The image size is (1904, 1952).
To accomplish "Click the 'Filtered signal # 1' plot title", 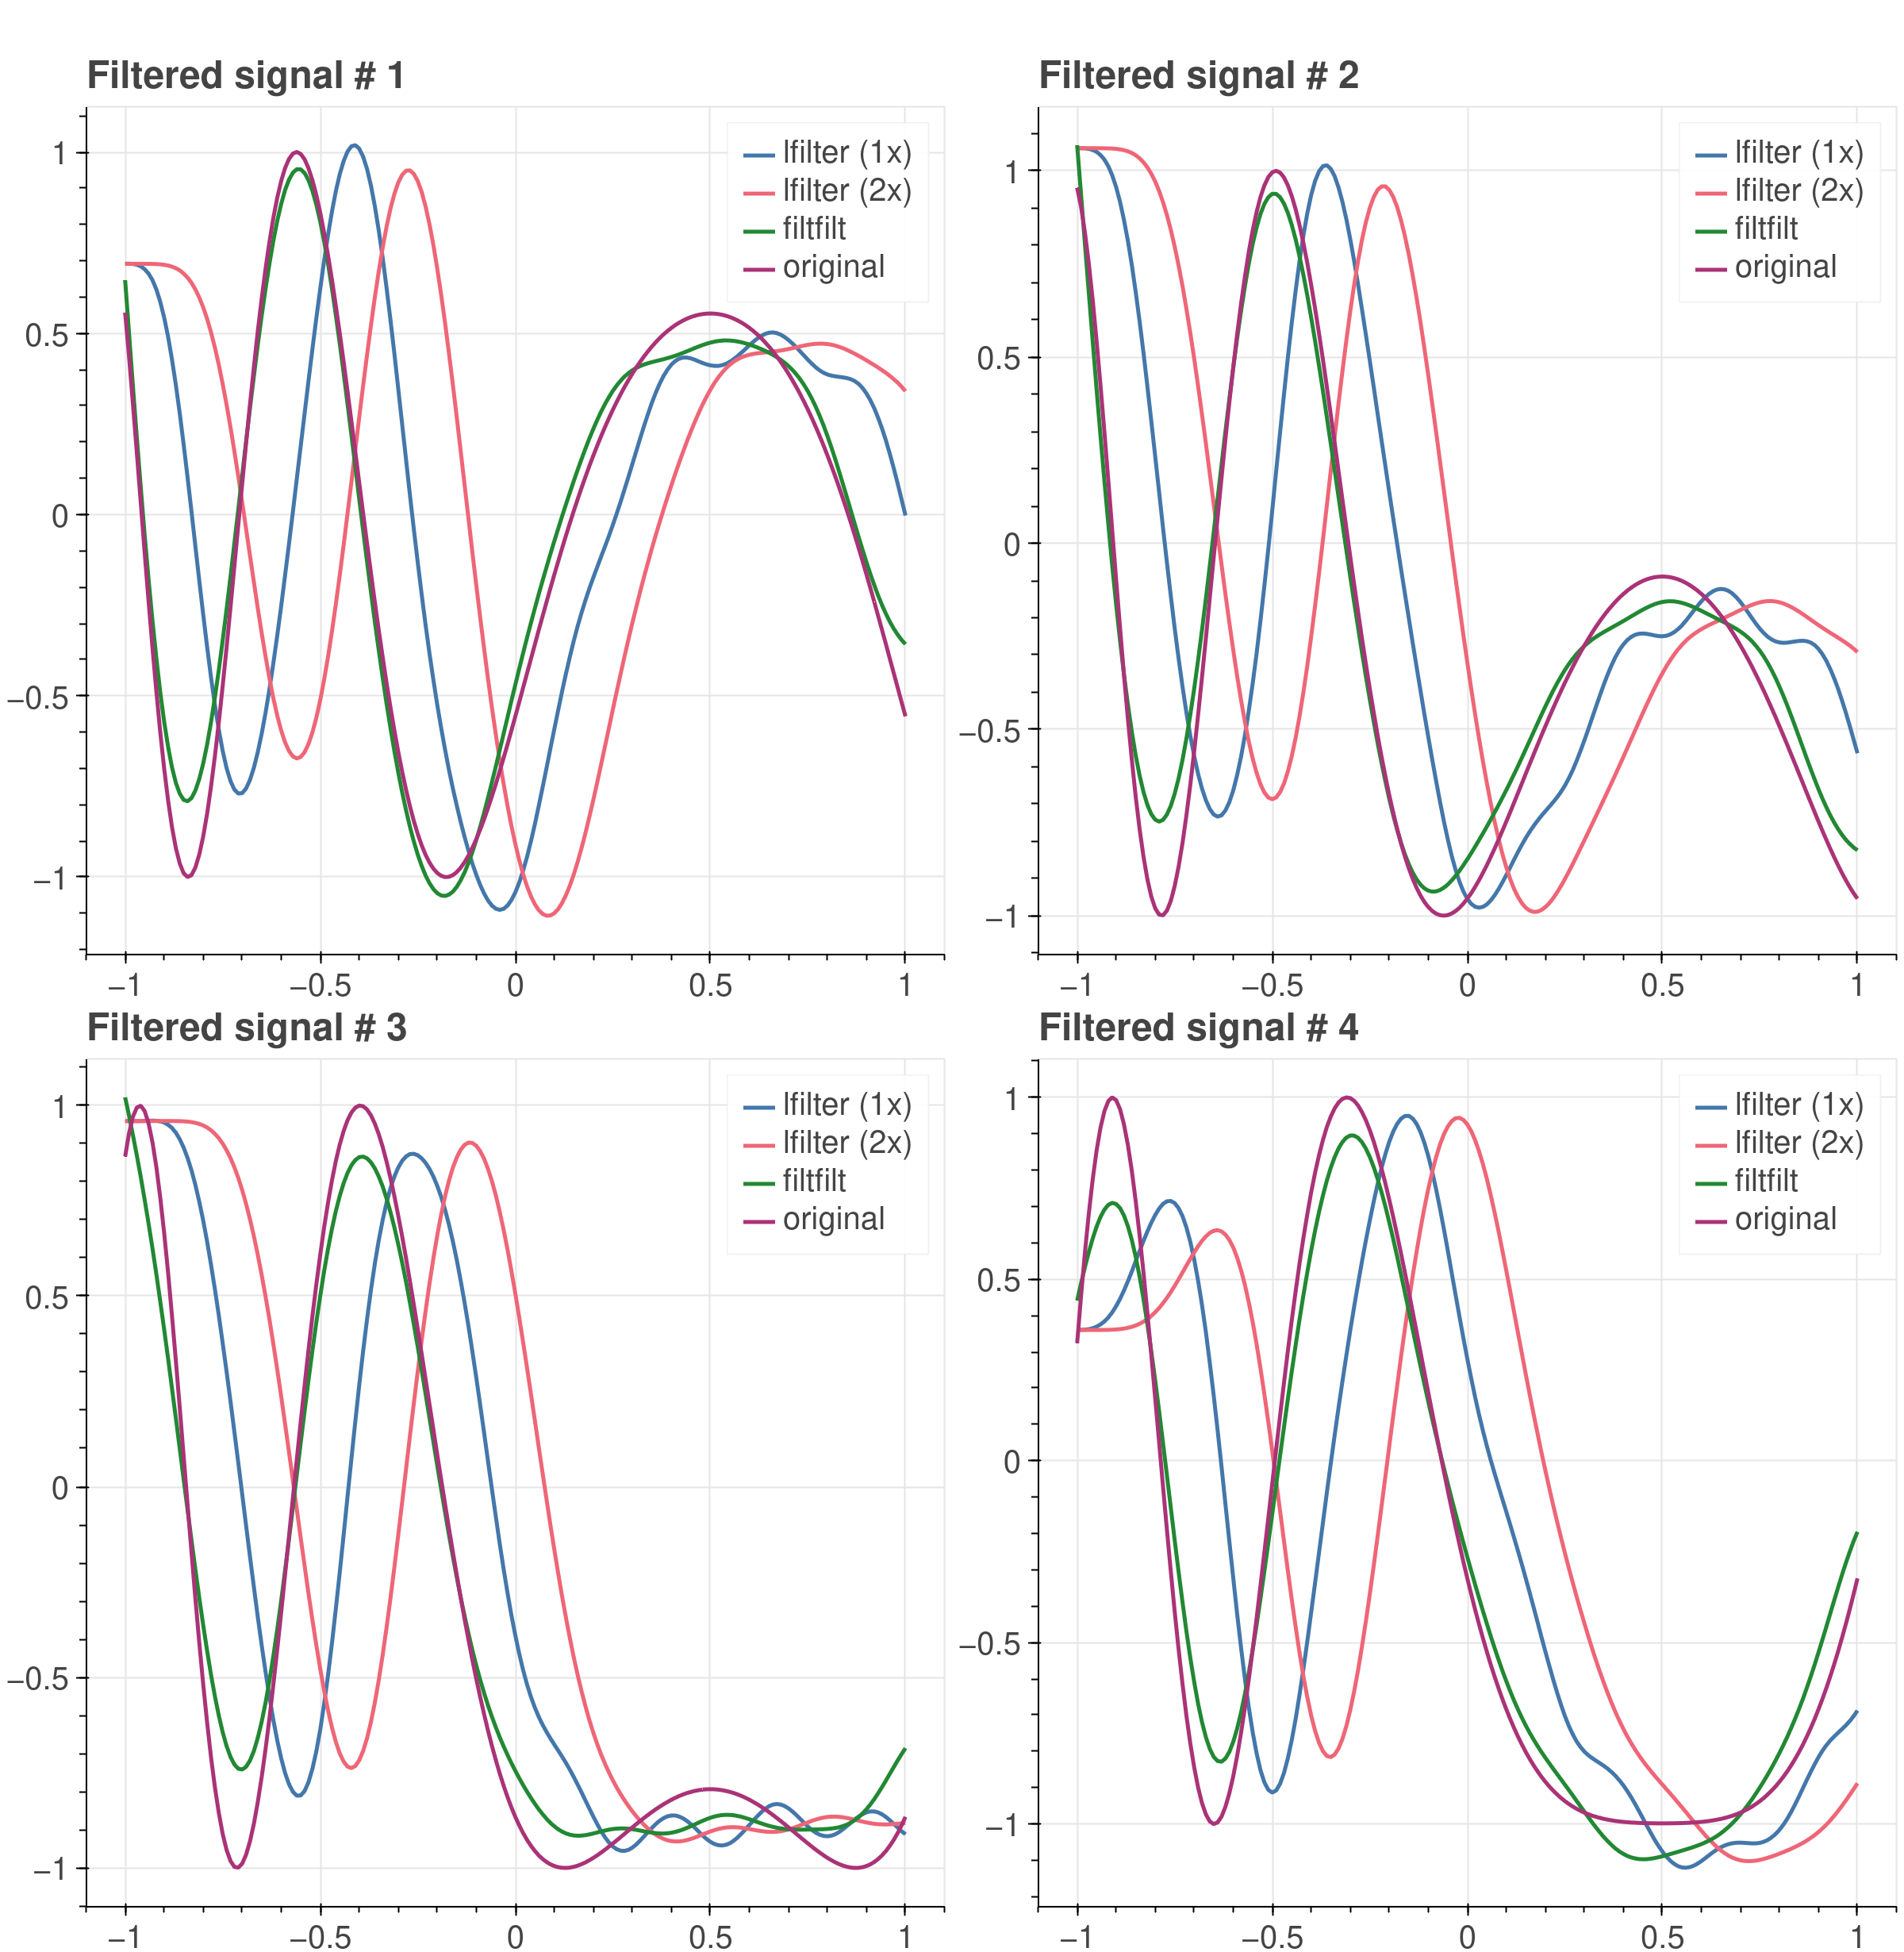I will 246,76.
